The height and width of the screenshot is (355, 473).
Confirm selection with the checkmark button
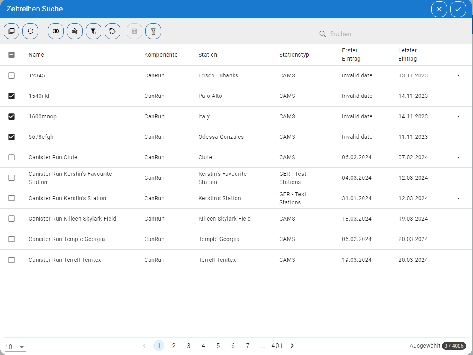tap(458, 9)
